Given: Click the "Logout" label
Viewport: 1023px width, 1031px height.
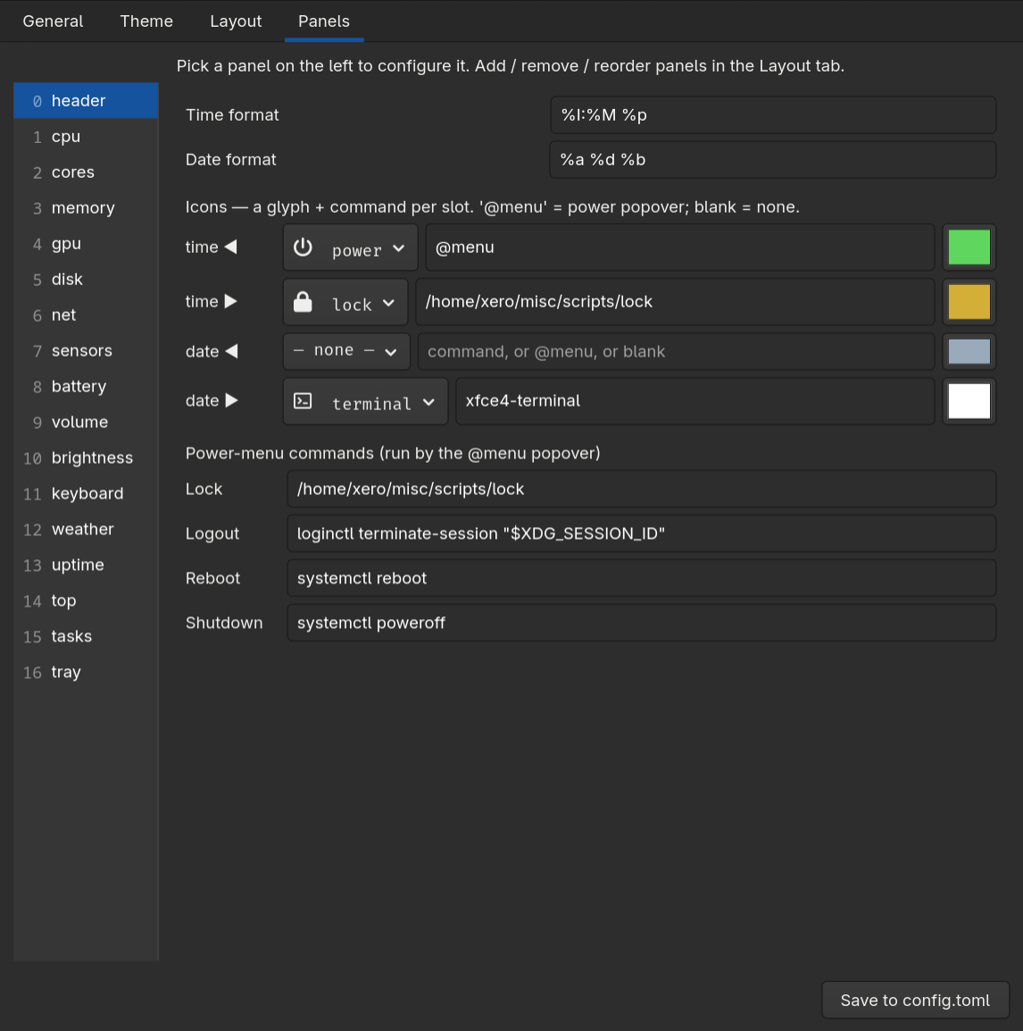Looking at the screenshot, I should 212,534.
